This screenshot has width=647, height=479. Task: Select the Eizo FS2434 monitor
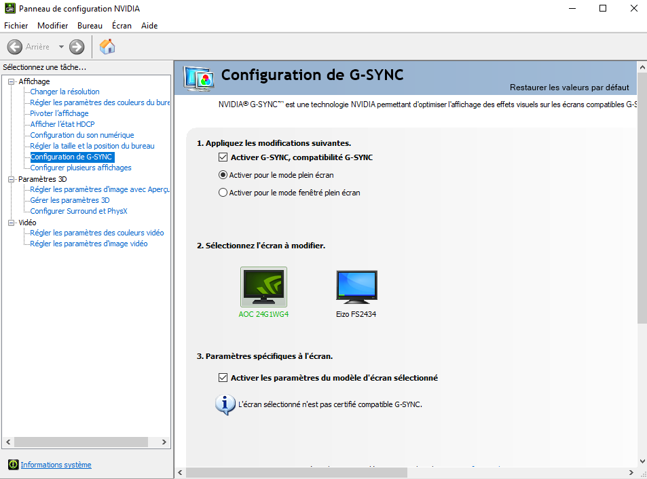click(356, 294)
